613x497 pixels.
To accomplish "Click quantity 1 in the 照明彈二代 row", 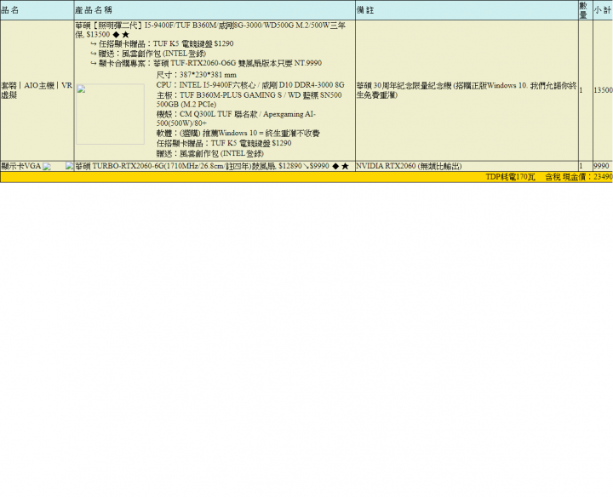I will (x=581, y=90).
